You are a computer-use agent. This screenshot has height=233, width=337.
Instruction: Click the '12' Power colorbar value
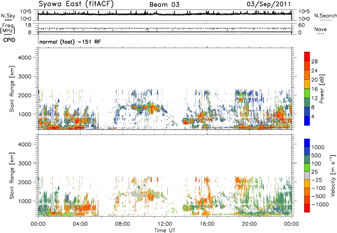tap(314, 98)
